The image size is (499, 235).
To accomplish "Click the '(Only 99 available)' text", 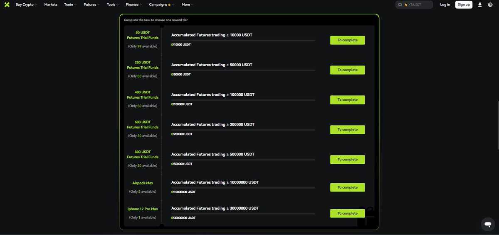I will coord(143,46).
